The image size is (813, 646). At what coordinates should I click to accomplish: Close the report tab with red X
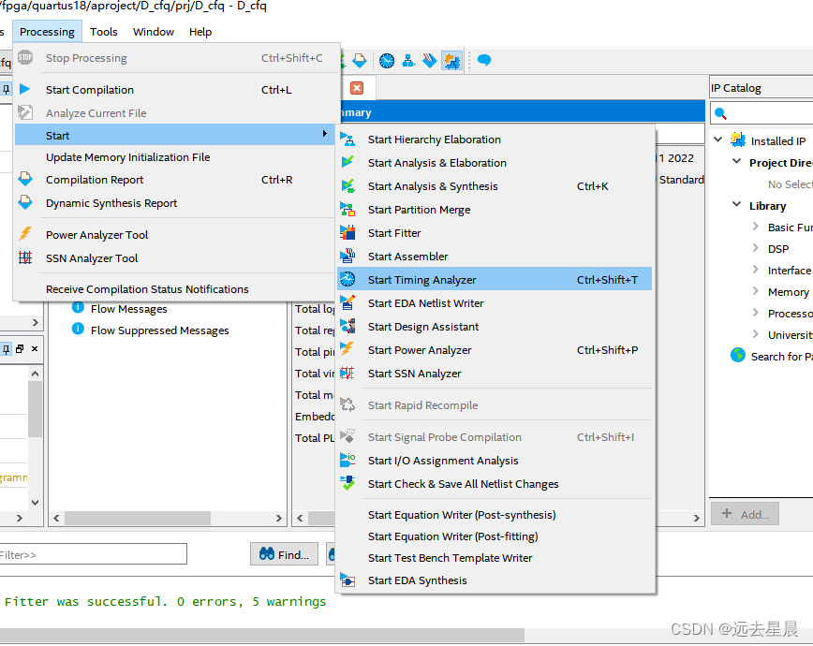(357, 88)
